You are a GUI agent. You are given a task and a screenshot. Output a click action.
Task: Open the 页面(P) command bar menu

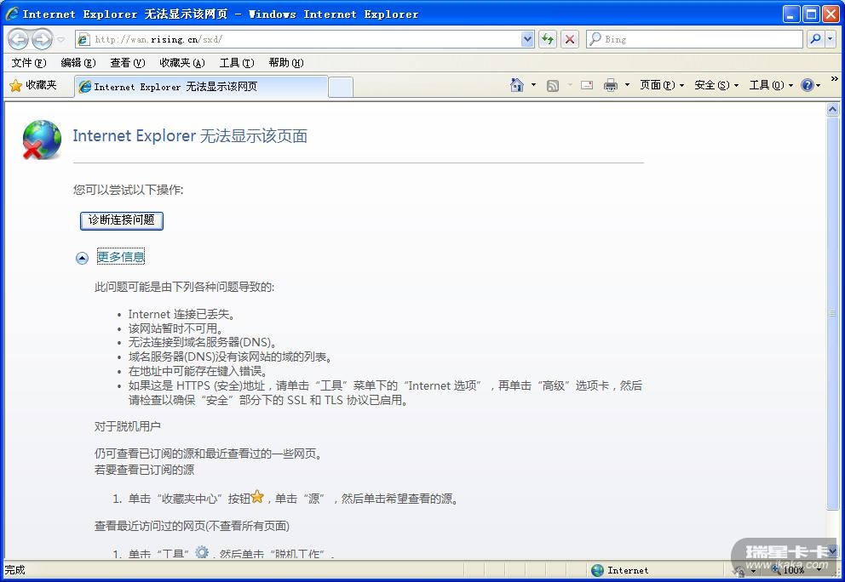[x=662, y=85]
